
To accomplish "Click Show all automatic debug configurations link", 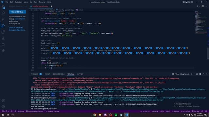I will click(x=17, y=29).
